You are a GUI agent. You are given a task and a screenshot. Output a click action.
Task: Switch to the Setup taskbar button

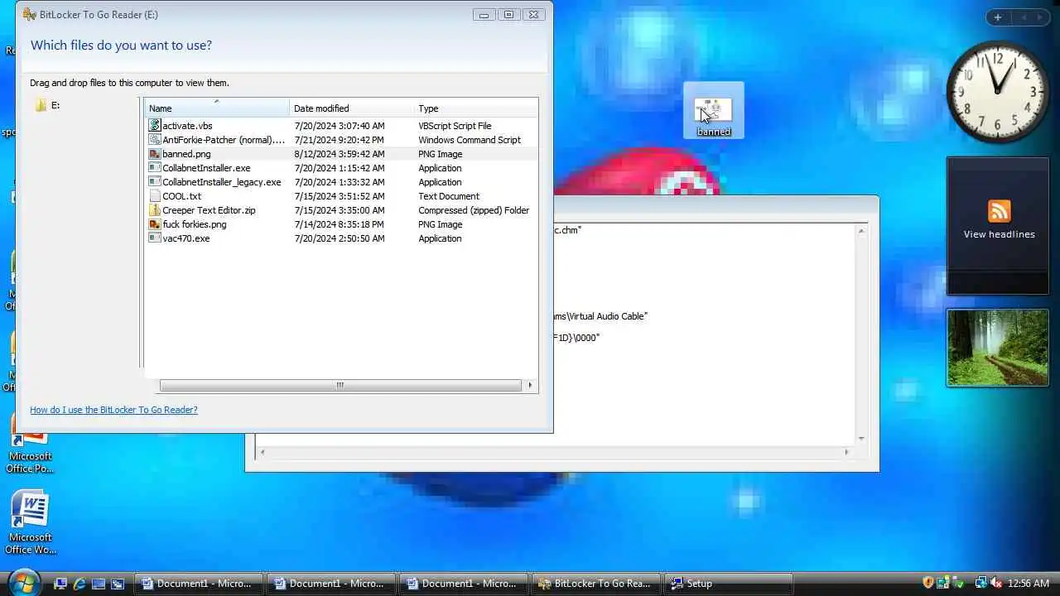click(729, 584)
